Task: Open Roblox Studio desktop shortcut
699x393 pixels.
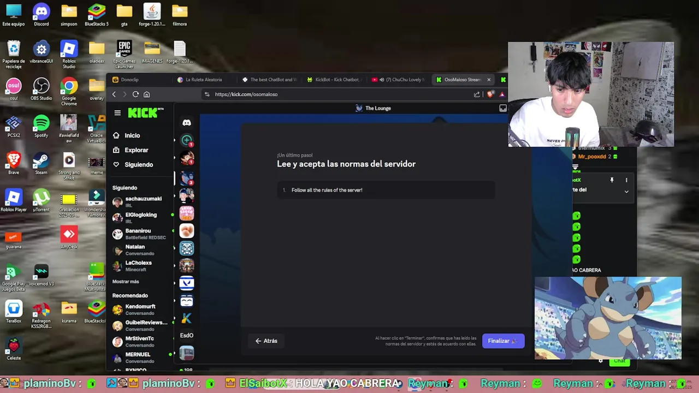Action: pos(69,55)
